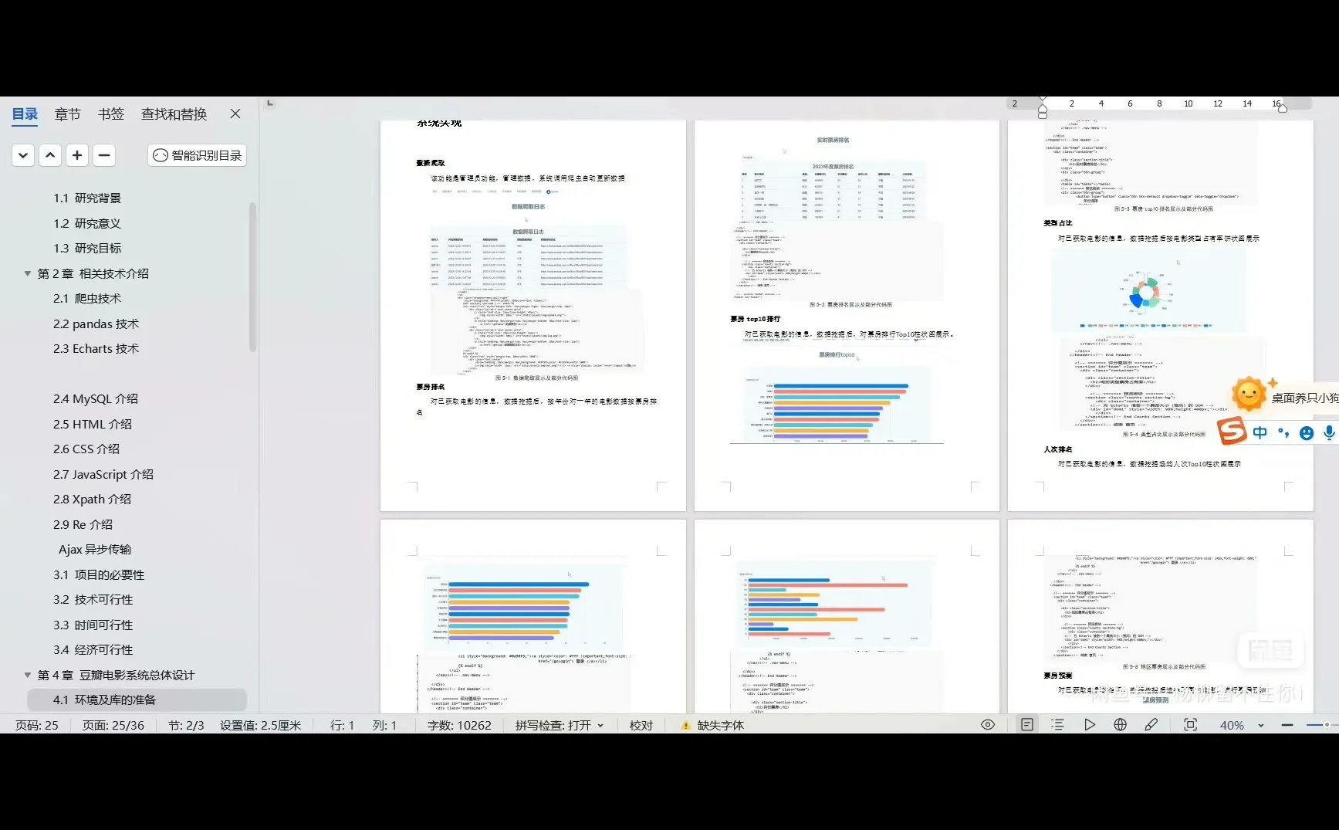Start Sogou voice input microphone
Image resolution: width=1339 pixels, height=830 pixels.
pyautogui.click(x=1329, y=433)
